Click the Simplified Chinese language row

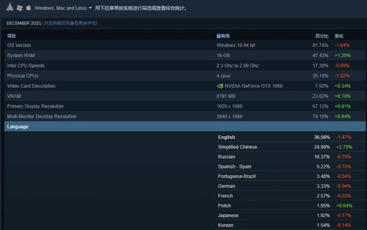290,147
